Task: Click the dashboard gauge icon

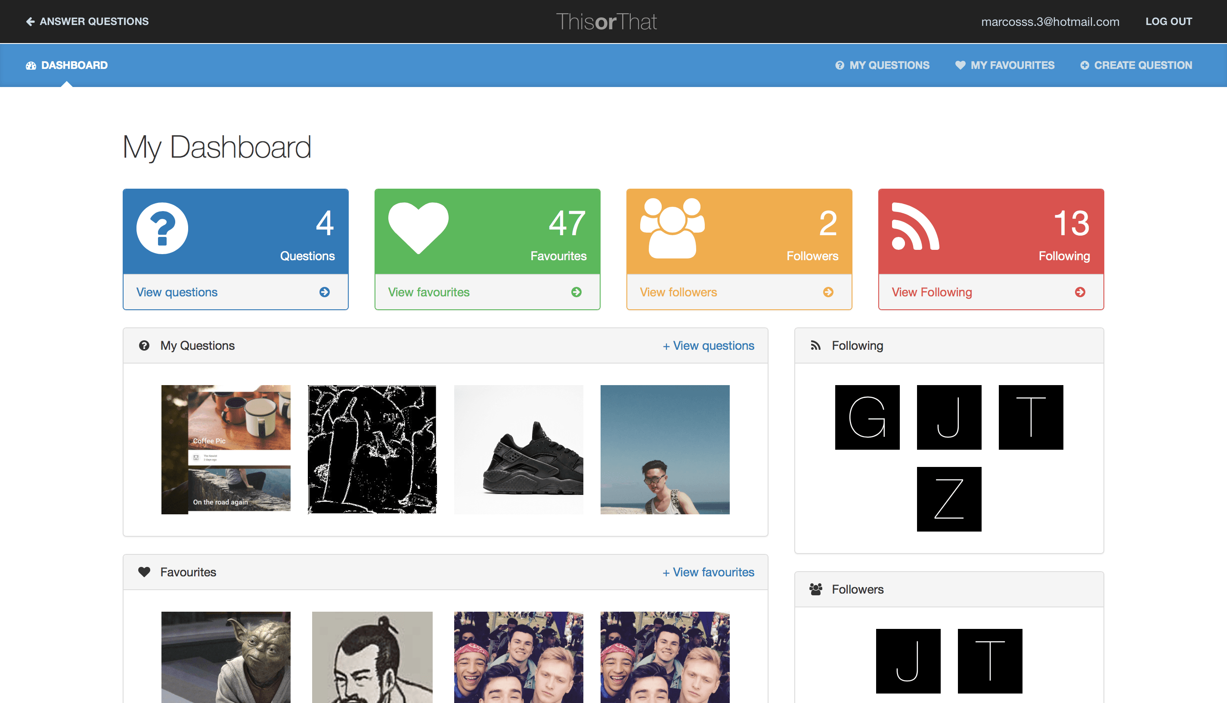Action: click(31, 65)
